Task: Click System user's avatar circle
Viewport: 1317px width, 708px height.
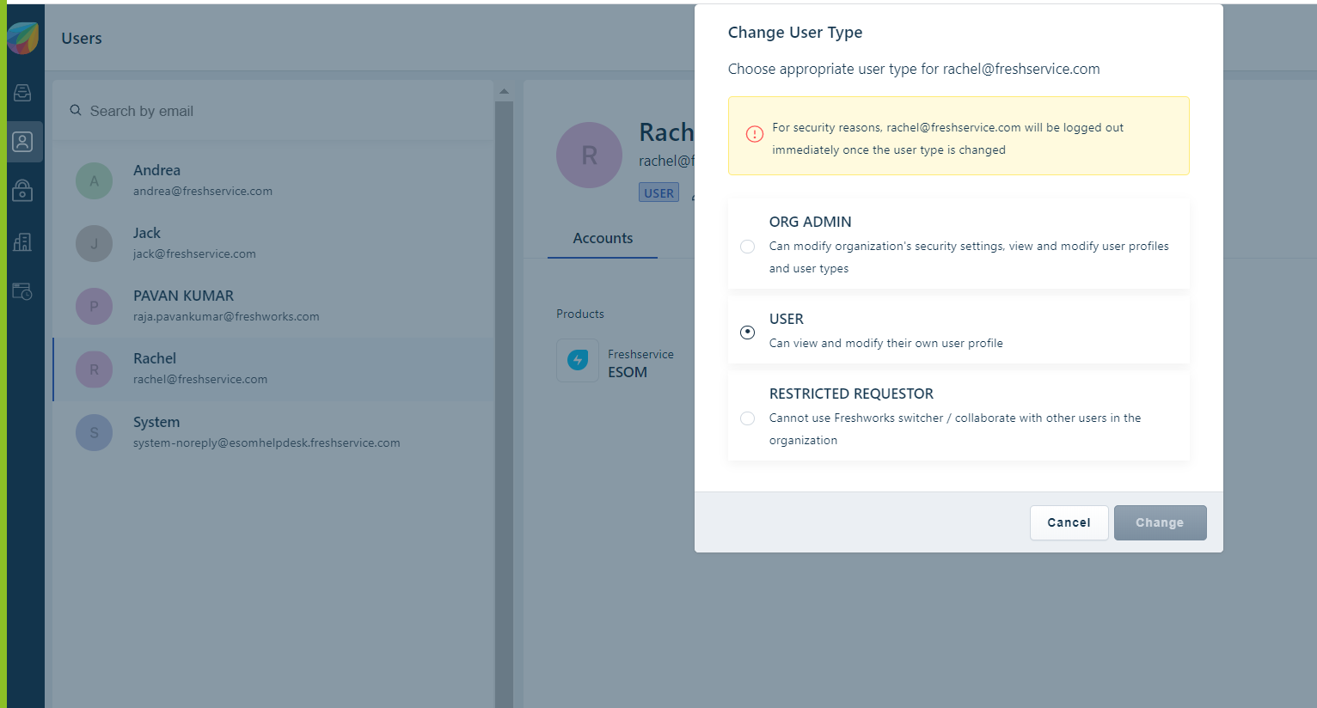Action: (x=95, y=432)
